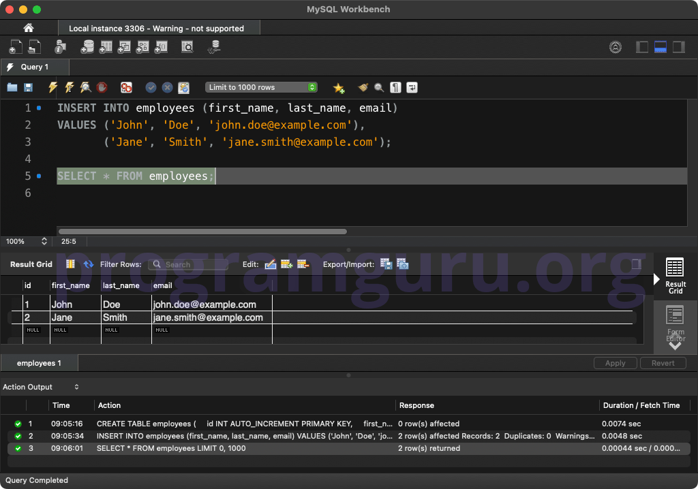This screenshot has width=698, height=489.
Task: Select the Local instance 3306 connection tab
Action: (x=159, y=28)
